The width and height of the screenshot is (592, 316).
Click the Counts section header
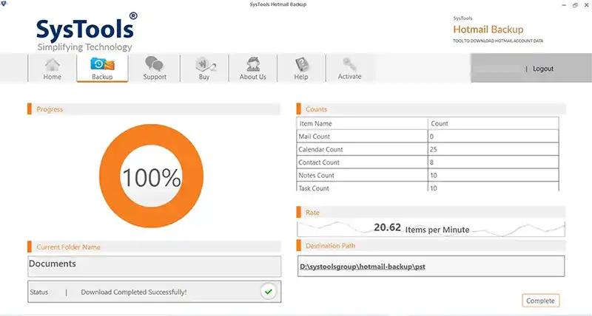click(x=431, y=109)
